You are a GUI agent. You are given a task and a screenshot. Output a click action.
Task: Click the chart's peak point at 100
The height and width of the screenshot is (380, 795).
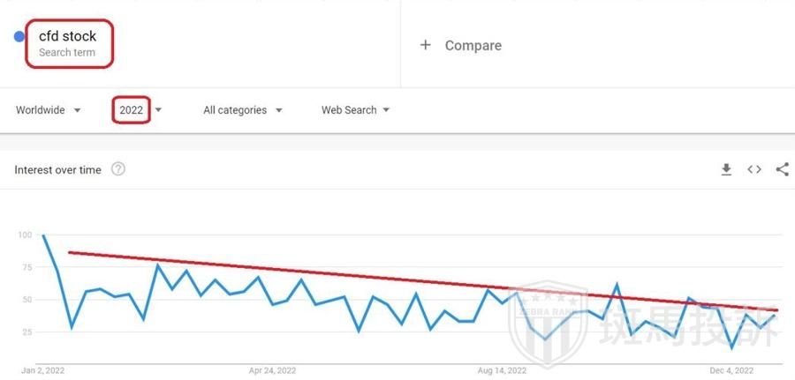(x=43, y=236)
